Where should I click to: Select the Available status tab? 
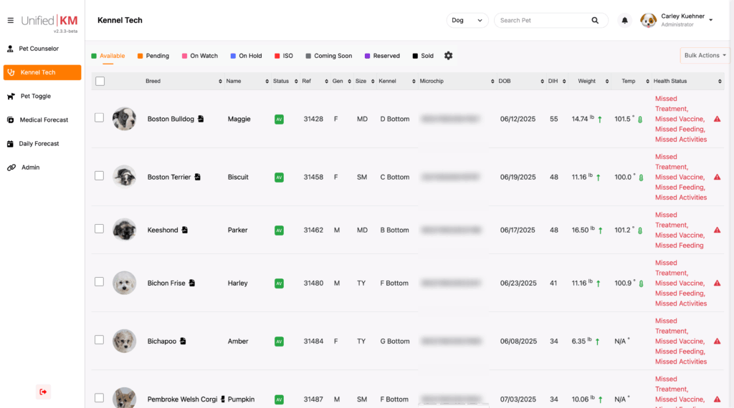[108, 56]
